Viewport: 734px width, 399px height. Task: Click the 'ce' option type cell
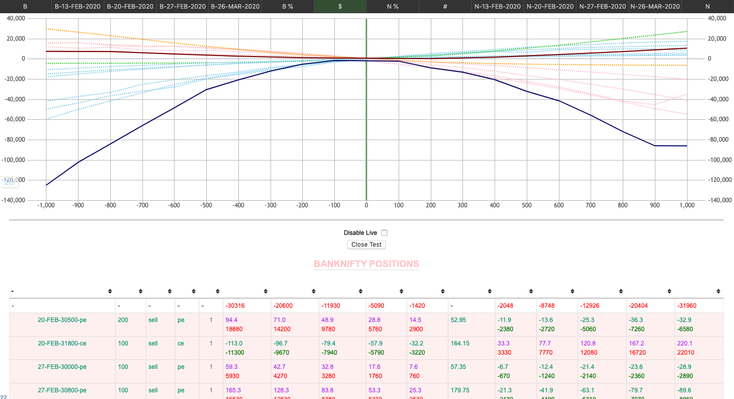click(181, 343)
